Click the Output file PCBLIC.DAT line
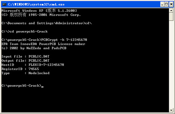This screenshot has height=114, width=175. click(25, 61)
